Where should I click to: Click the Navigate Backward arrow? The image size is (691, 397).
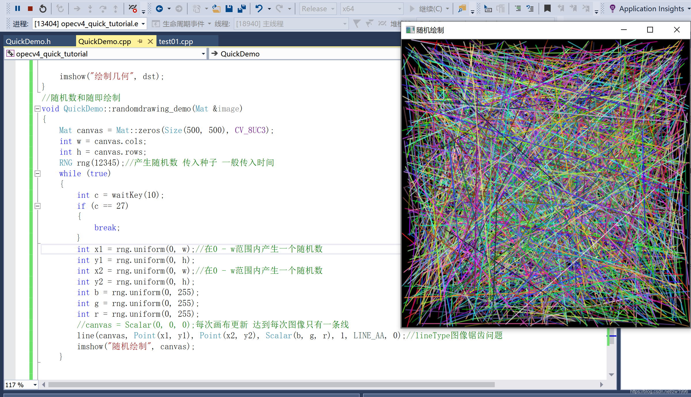[159, 9]
